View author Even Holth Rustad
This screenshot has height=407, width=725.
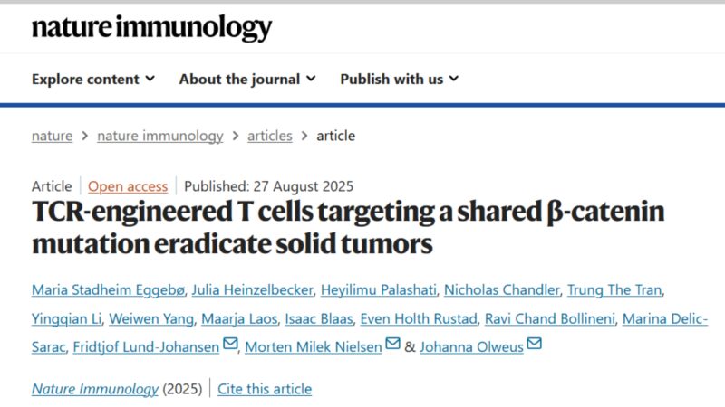[419, 319]
